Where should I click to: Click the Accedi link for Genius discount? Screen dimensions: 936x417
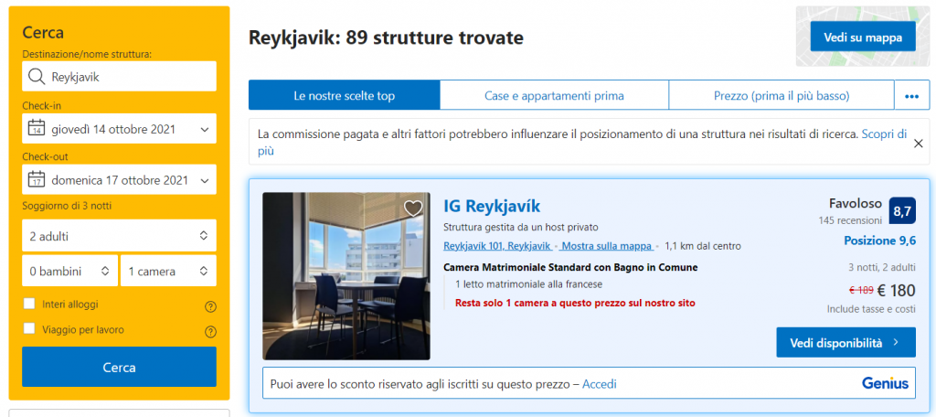(599, 384)
